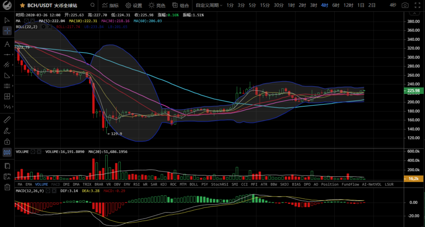Select the arrow cursor tool
425x227 pixels.
click(7, 20)
